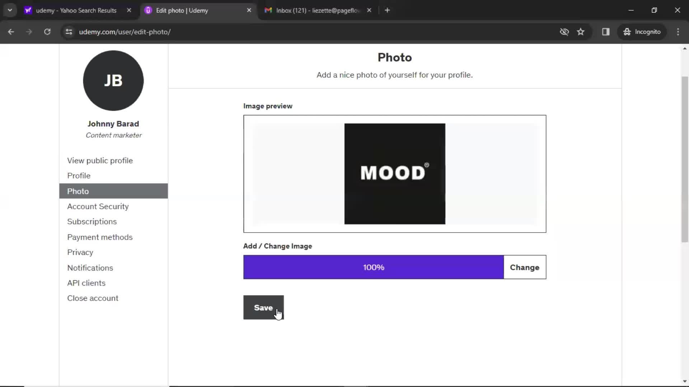
Task: Click the Content marketer headline text
Action: pos(113,135)
